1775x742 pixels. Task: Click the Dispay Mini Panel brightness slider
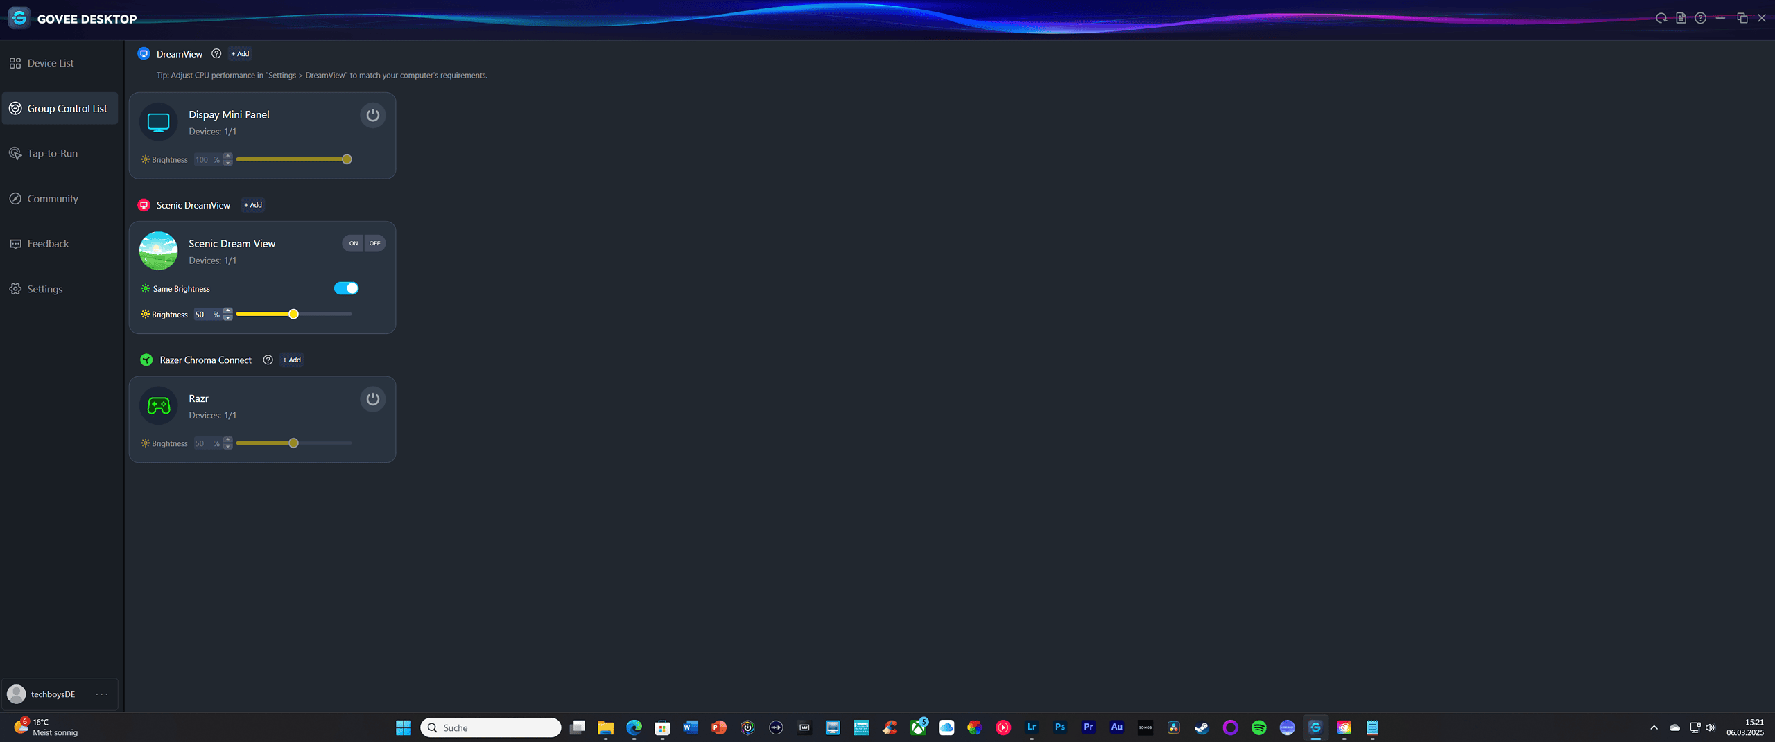tap(294, 159)
